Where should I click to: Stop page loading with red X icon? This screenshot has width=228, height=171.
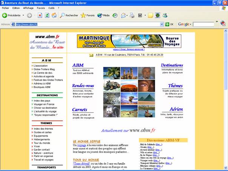pos(40,15)
